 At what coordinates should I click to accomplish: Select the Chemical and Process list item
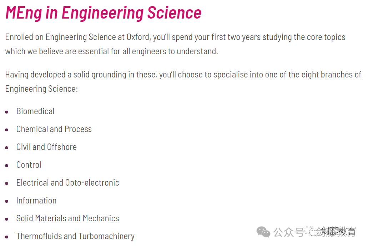coord(54,129)
